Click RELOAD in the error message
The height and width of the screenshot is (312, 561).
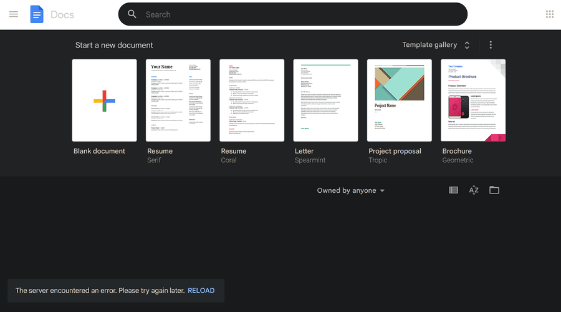pyautogui.click(x=201, y=291)
